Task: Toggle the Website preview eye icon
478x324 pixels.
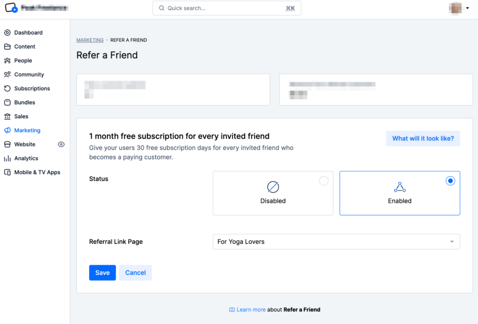Action: pos(61,145)
